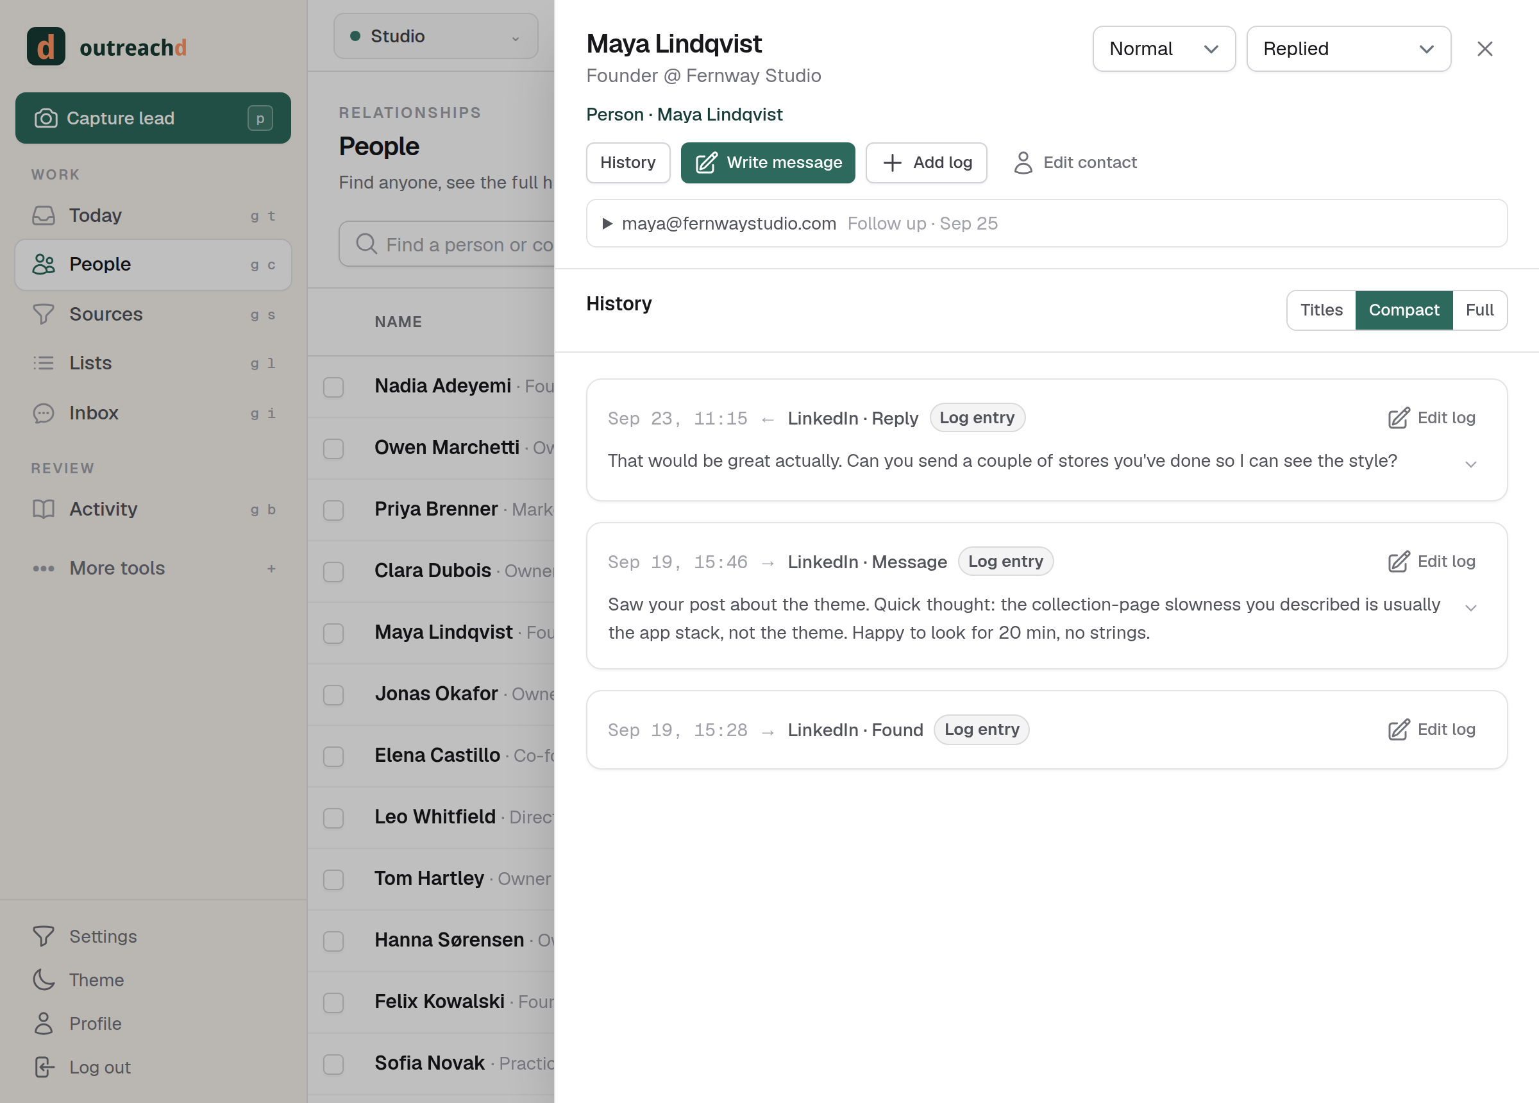Click the Log out door icon

44,1067
